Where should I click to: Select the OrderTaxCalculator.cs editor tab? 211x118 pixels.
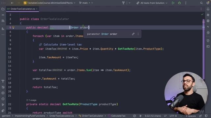point(23,9)
